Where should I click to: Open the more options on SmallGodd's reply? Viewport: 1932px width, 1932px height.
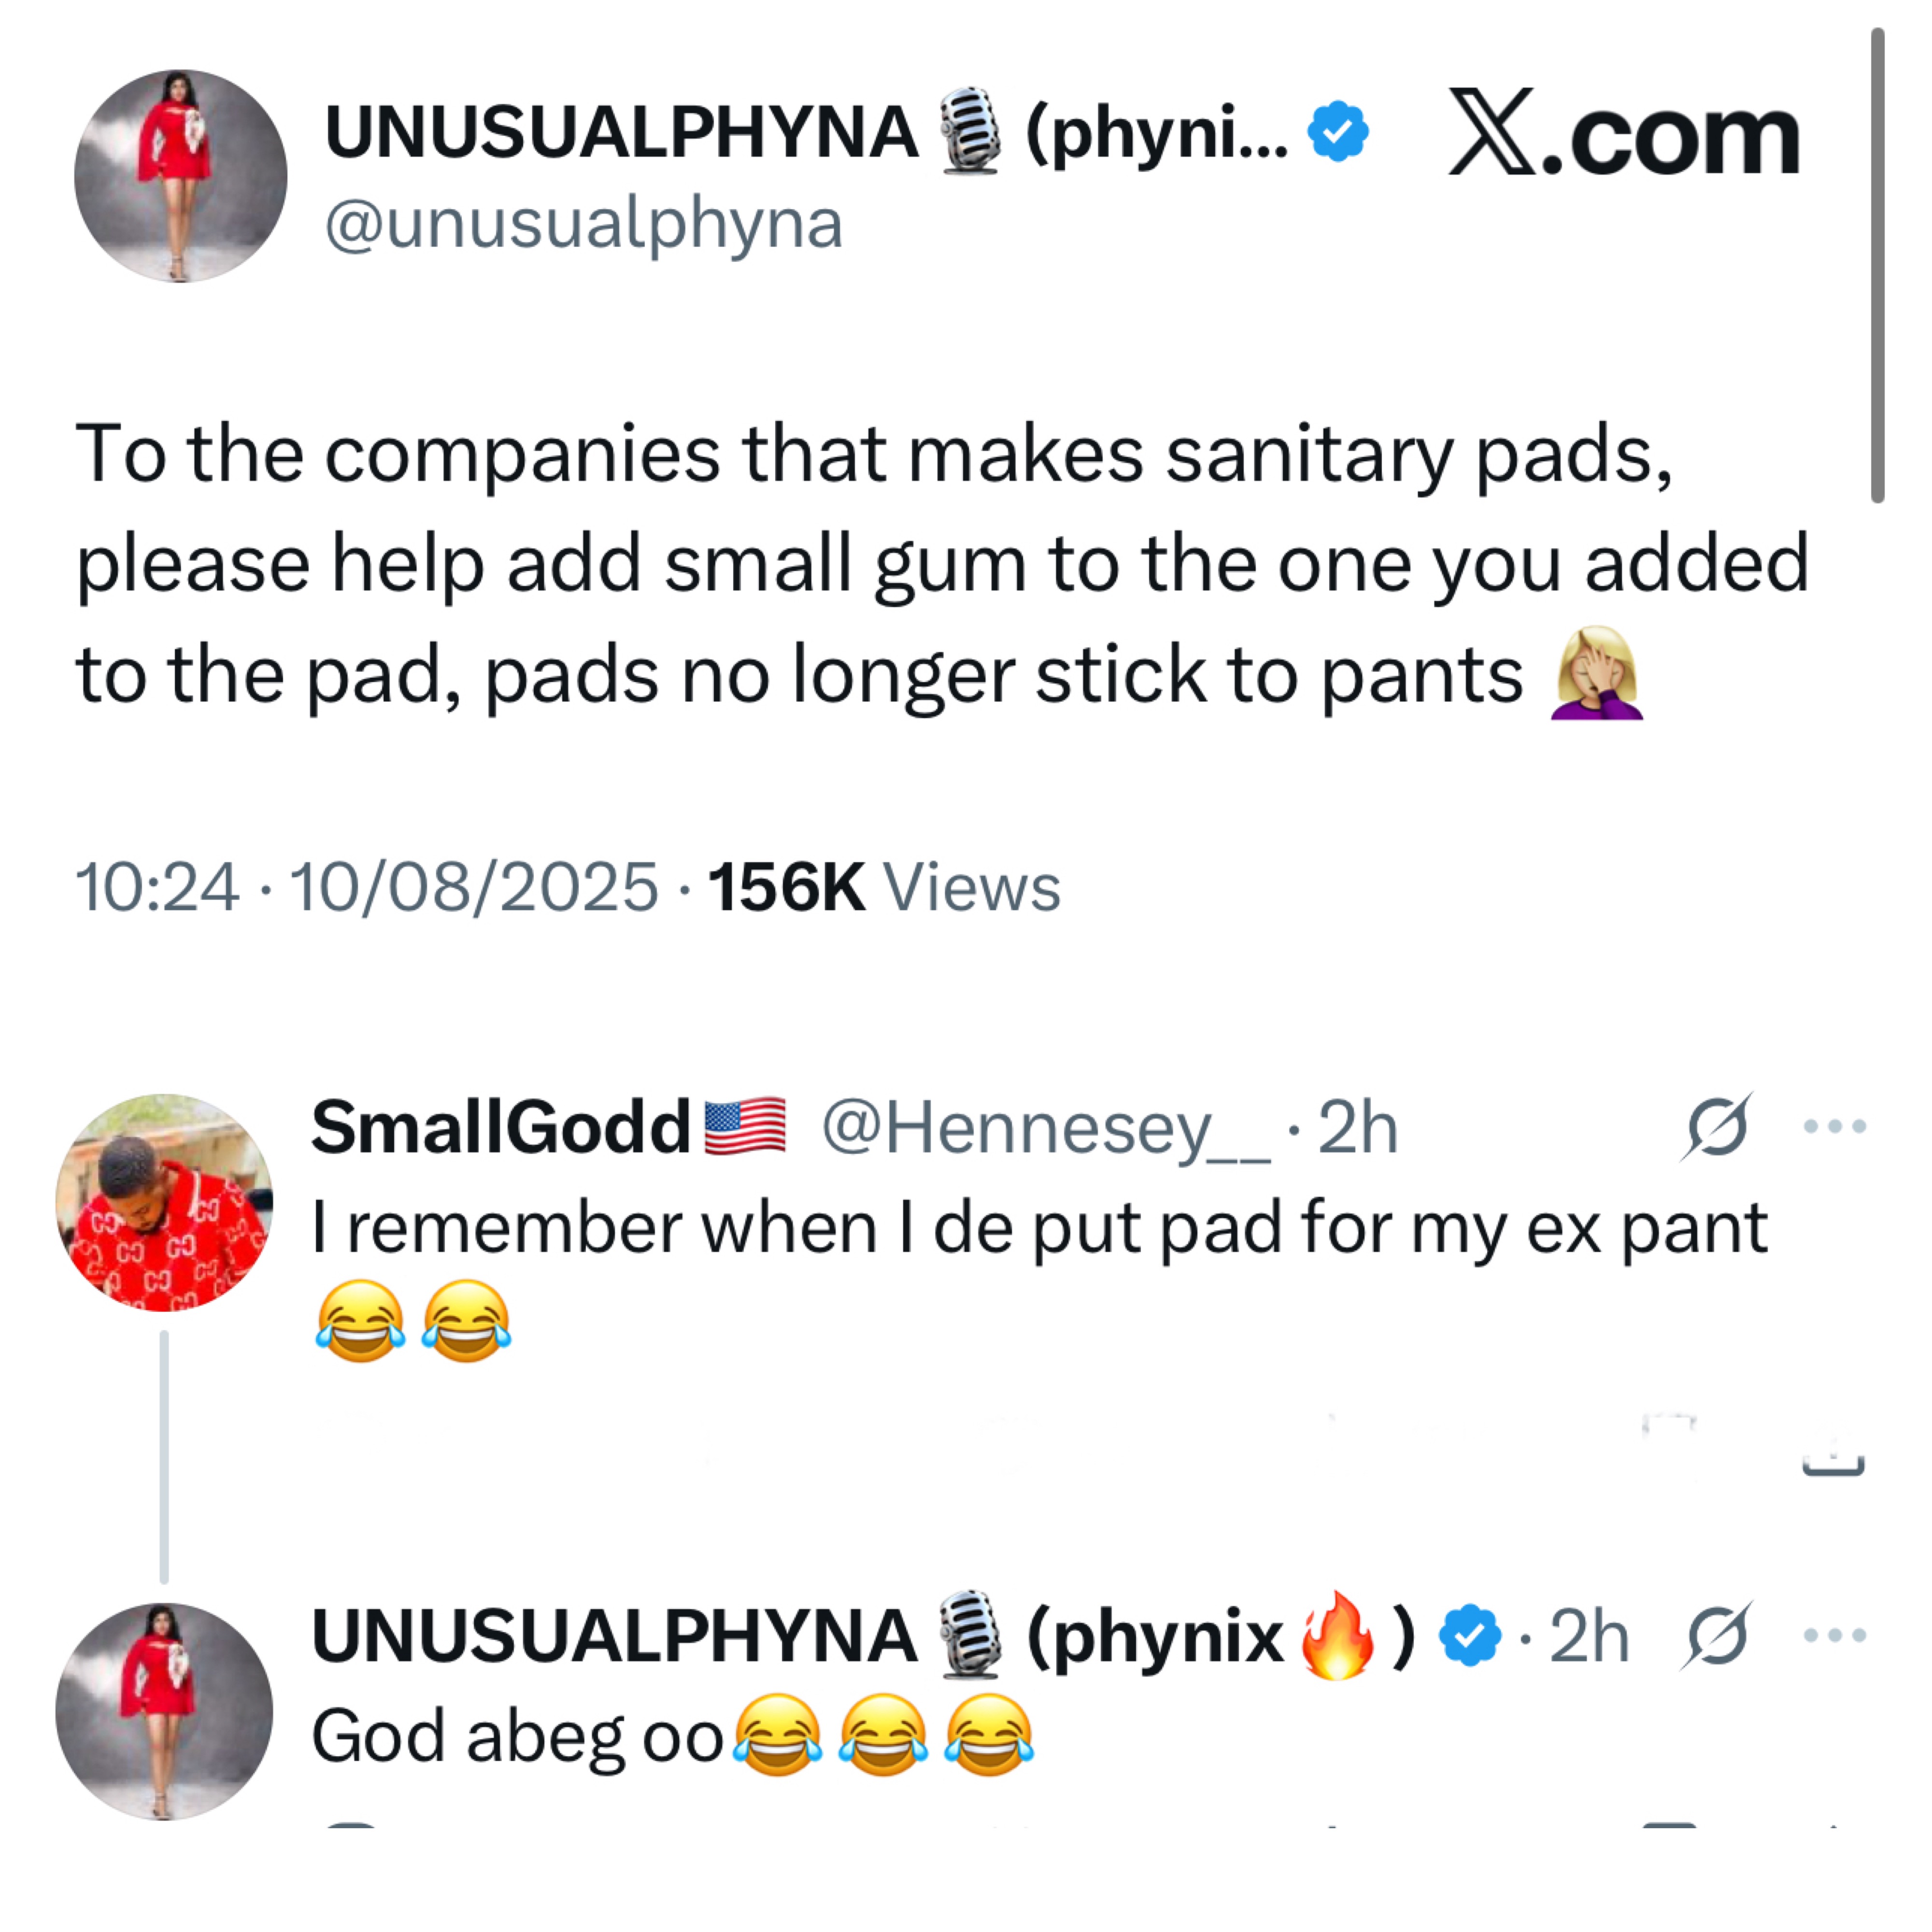(1834, 1127)
